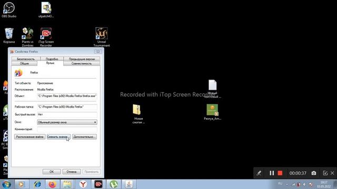Click the Отмена button

click(x=72, y=172)
